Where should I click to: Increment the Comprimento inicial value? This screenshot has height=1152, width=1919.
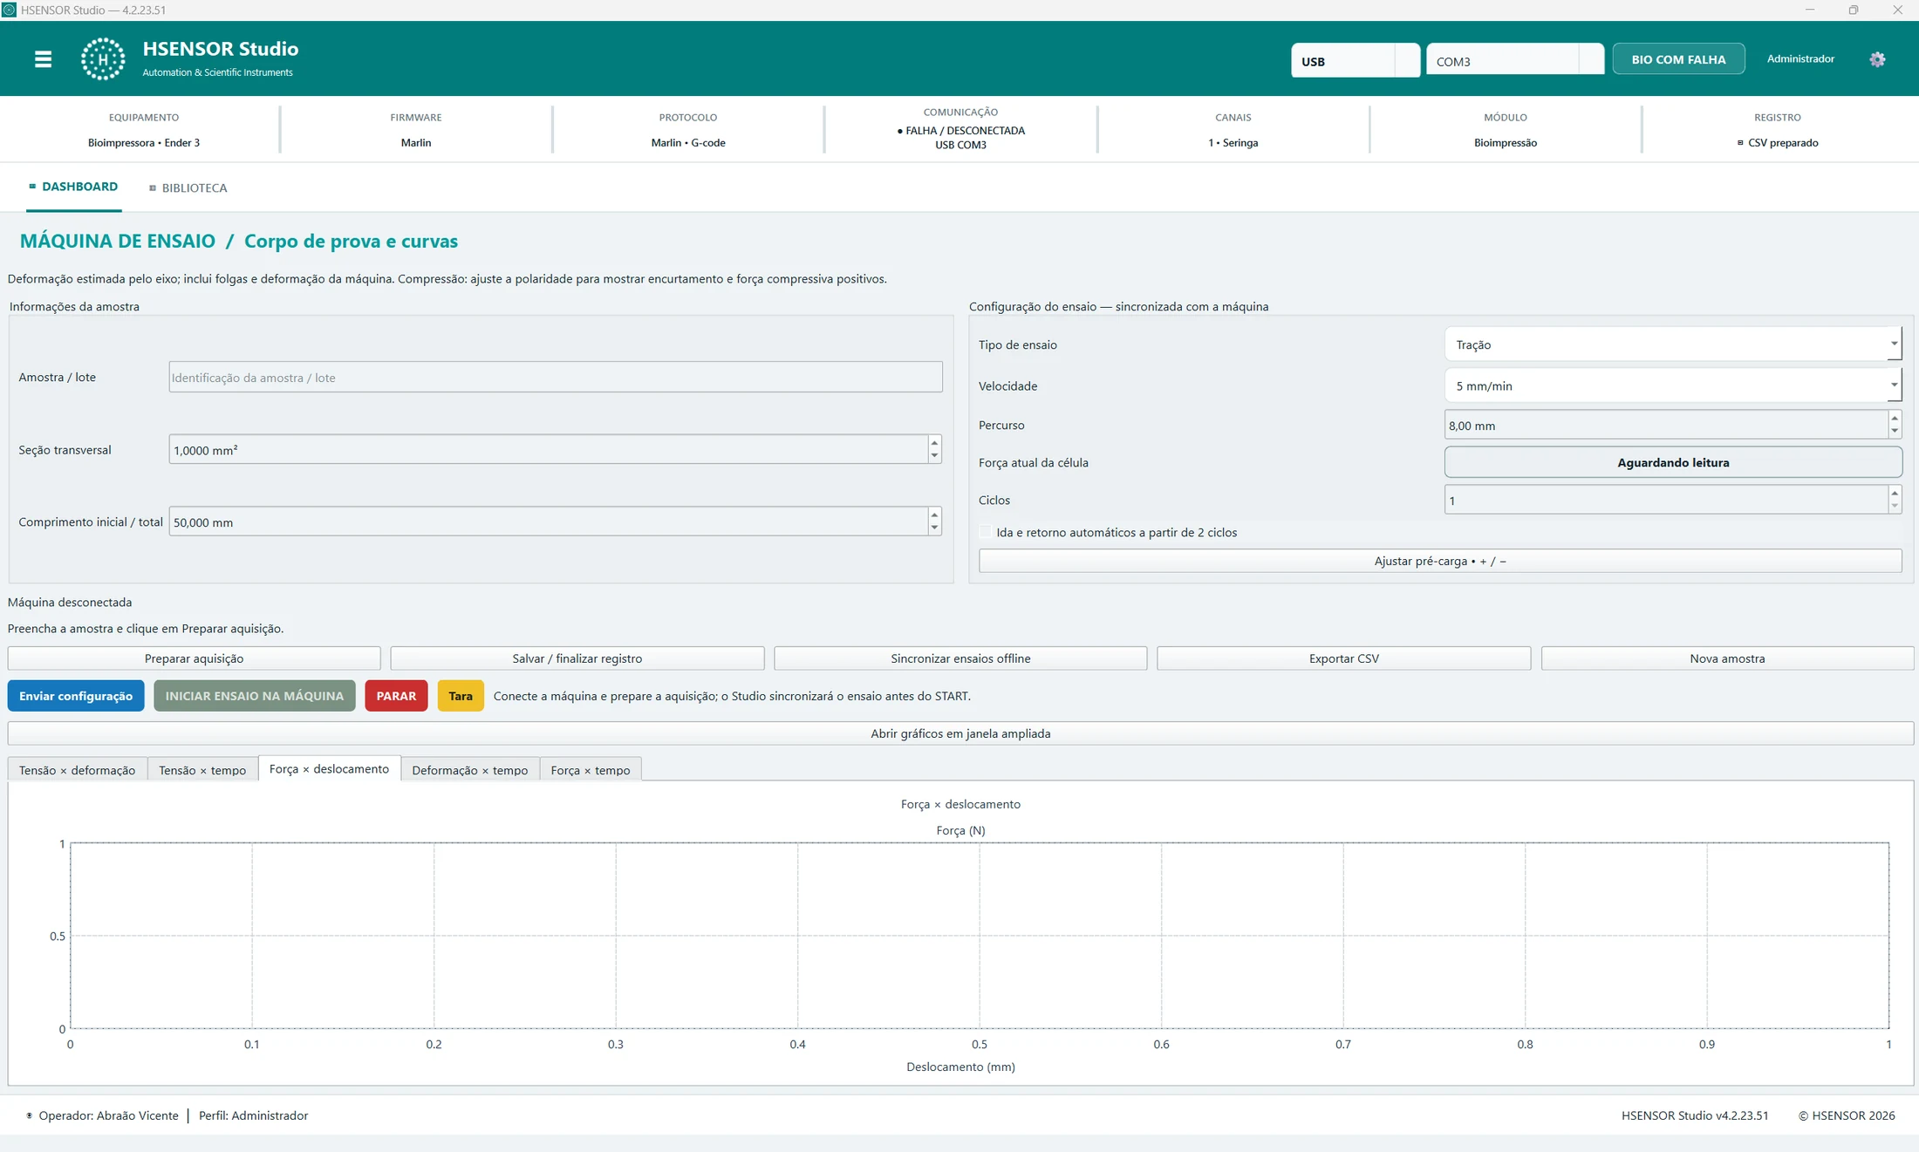[934, 515]
